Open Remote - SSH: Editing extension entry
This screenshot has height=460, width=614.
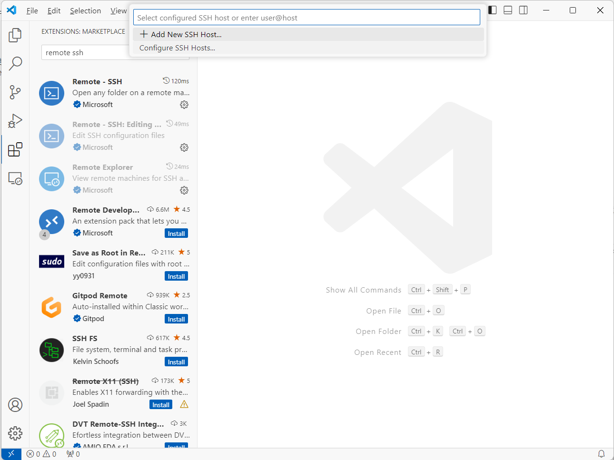pos(114,136)
